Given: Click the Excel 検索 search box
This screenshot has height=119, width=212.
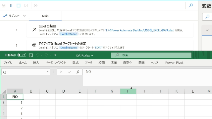Looking at the screenshot, I should (x=151, y=55).
